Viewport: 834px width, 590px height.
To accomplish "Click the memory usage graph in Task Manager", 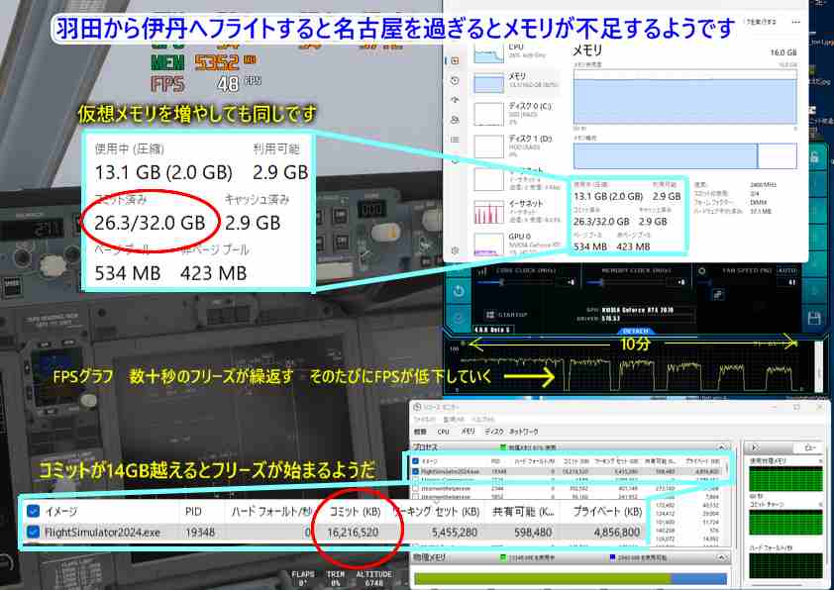I will (x=685, y=96).
